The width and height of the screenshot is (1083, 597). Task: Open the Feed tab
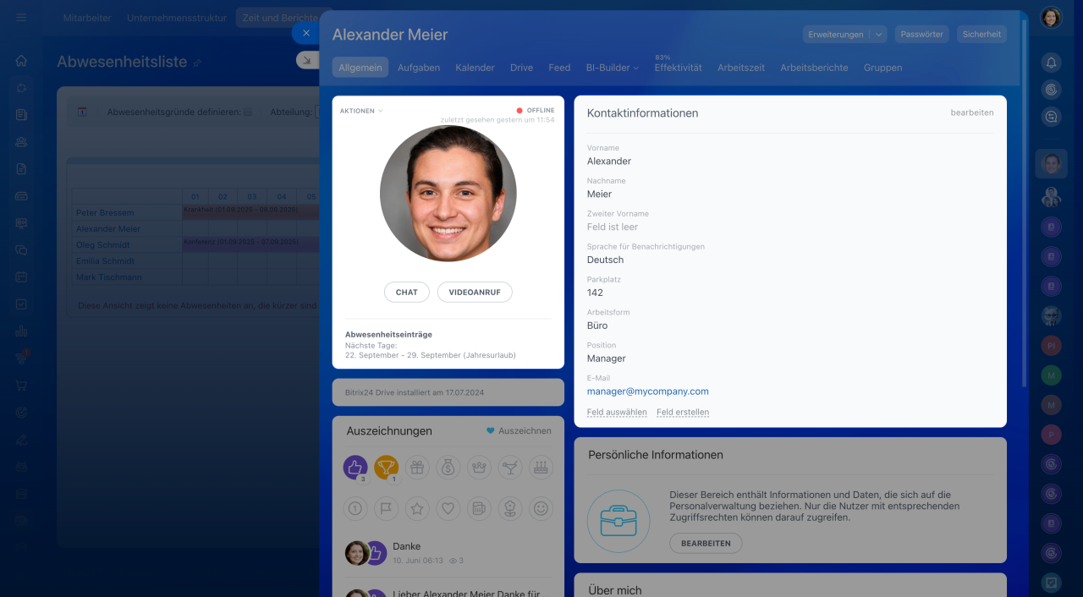point(559,68)
